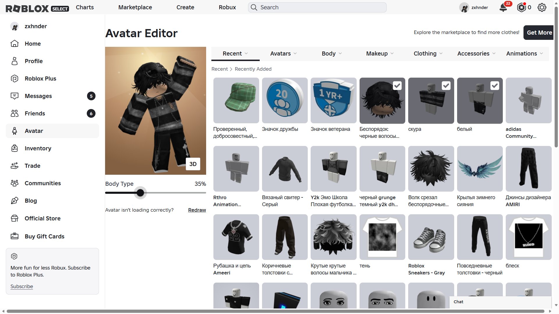Image resolution: width=559 pixels, height=314 pixels.
Task: Click the horizontal scrollbar at bottom
Action: pyautogui.click(x=275, y=311)
